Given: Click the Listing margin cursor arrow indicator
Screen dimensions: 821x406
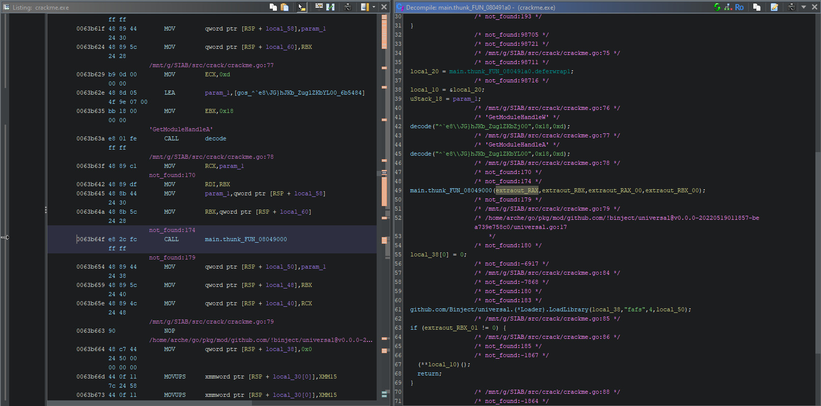Looking at the screenshot, I should point(5,237).
